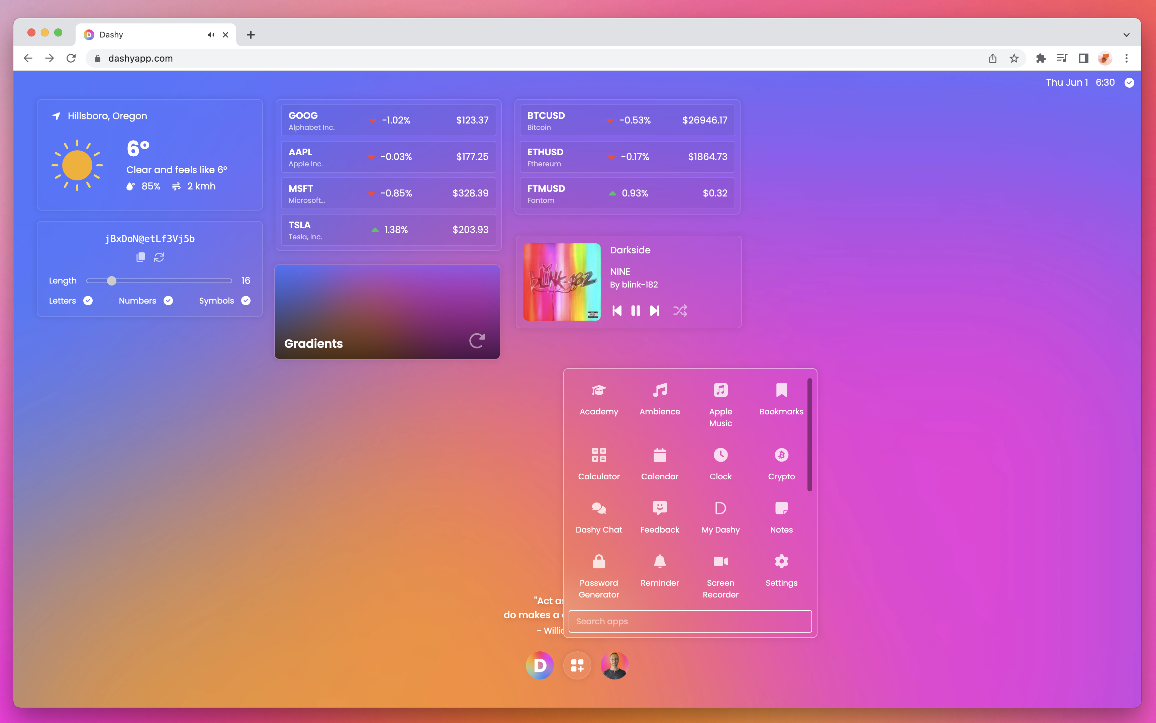Viewport: 1156px width, 723px height.
Task: Open Dashy Chat app
Action: 598,517
